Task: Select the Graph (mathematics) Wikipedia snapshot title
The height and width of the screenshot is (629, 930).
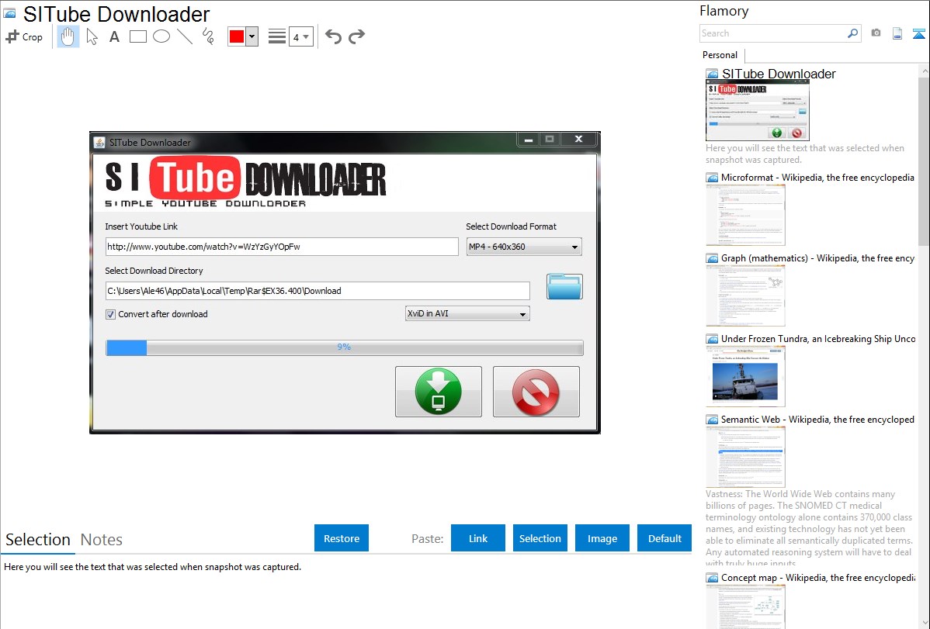Action: [817, 258]
